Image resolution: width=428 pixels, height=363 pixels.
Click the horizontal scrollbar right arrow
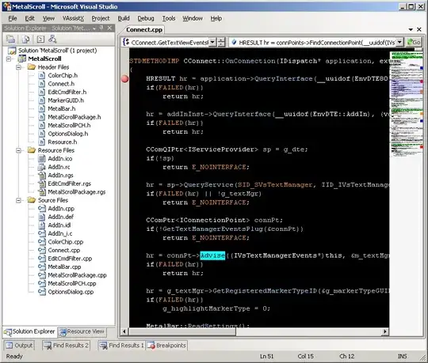pos(384,331)
